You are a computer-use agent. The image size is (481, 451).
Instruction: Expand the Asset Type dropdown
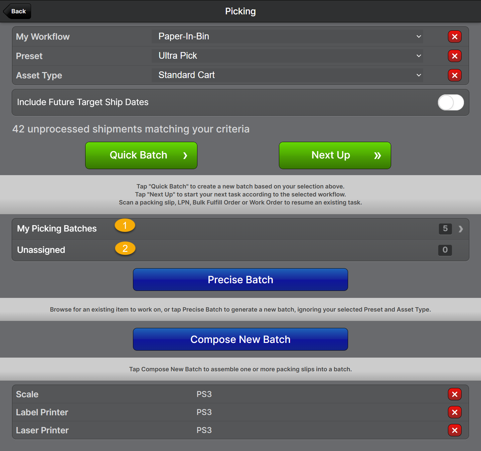(287, 75)
